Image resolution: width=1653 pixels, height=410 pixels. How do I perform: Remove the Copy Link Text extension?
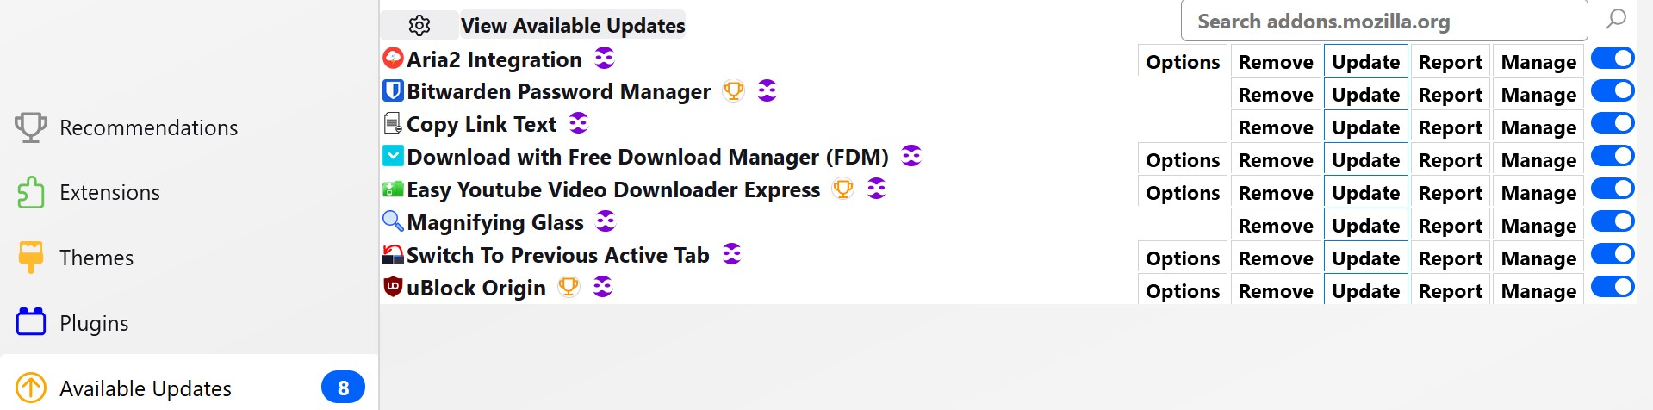[1275, 127]
